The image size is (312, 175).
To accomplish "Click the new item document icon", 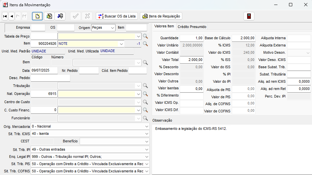I will [x=38, y=16].
